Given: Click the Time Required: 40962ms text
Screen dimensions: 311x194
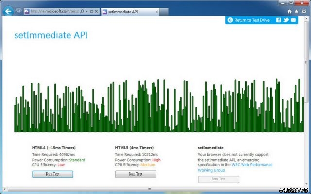Looking at the screenshot, I should point(53,155).
